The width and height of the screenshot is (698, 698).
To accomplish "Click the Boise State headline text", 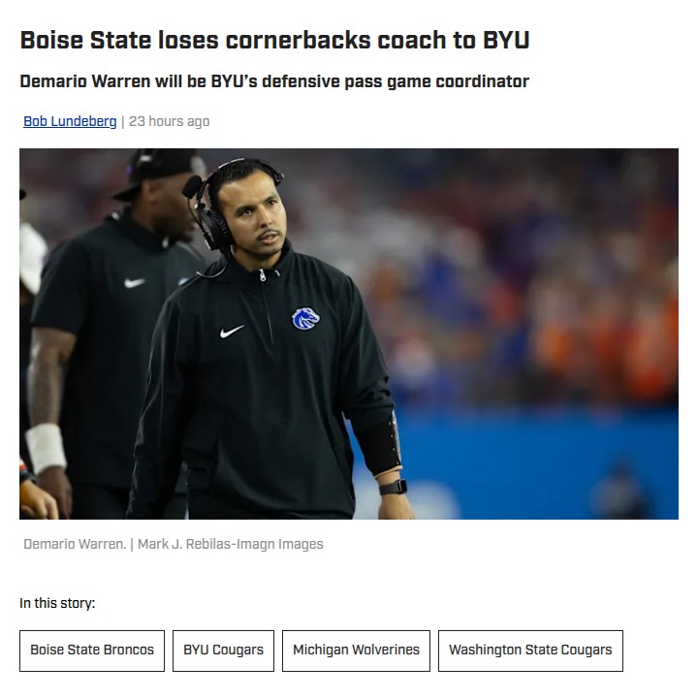I will 274,41.
